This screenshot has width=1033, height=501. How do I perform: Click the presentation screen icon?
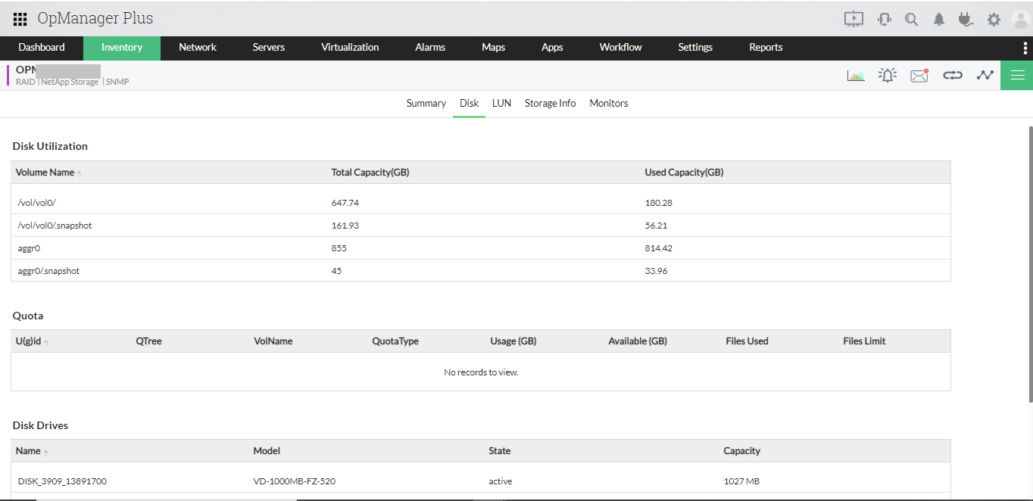pos(854,20)
